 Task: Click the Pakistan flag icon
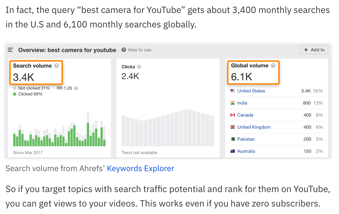click(x=233, y=139)
